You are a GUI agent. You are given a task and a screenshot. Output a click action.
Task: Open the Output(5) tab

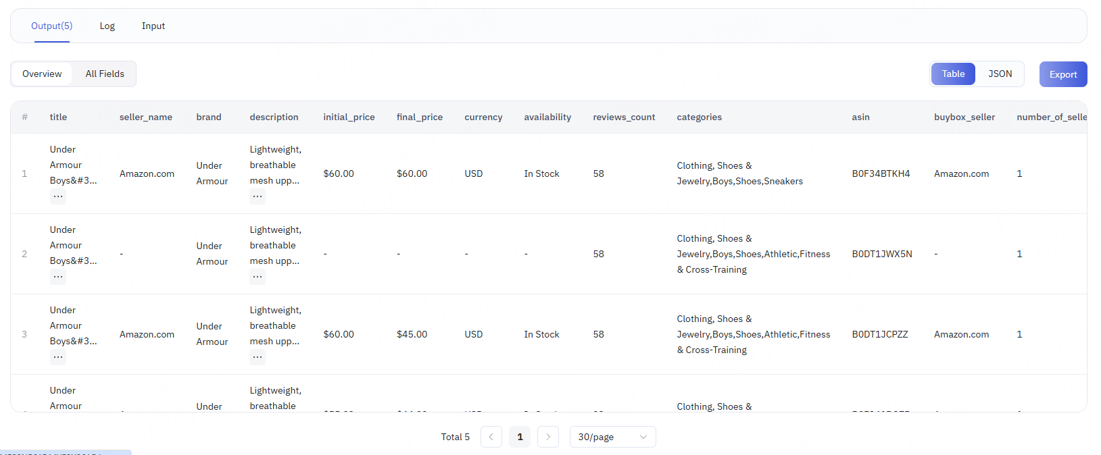(52, 26)
